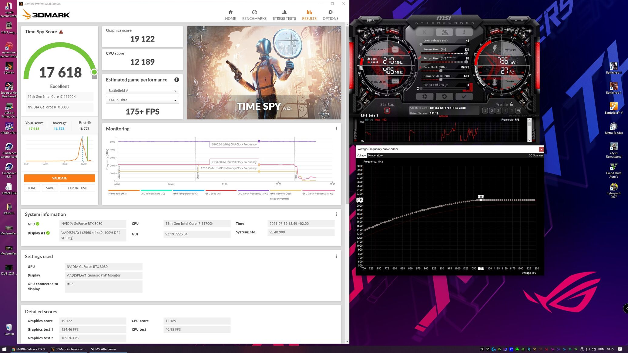Click the LOAD result button
The height and width of the screenshot is (353, 628).
(32, 188)
